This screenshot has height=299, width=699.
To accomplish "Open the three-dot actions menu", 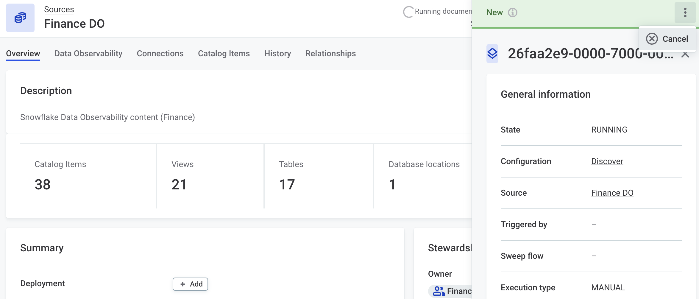I will pos(685,13).
